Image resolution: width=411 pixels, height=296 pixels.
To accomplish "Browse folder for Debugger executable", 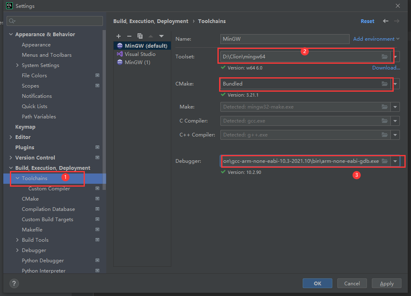I will click(x=384, y=161).
